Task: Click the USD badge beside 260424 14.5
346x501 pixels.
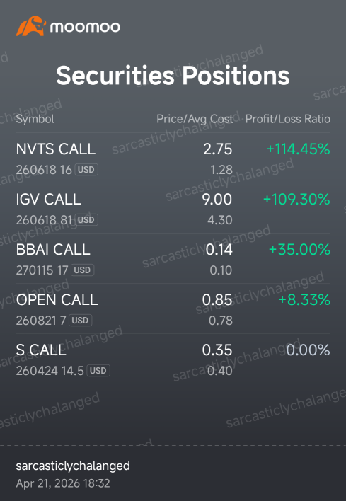Action: [98, 371]
